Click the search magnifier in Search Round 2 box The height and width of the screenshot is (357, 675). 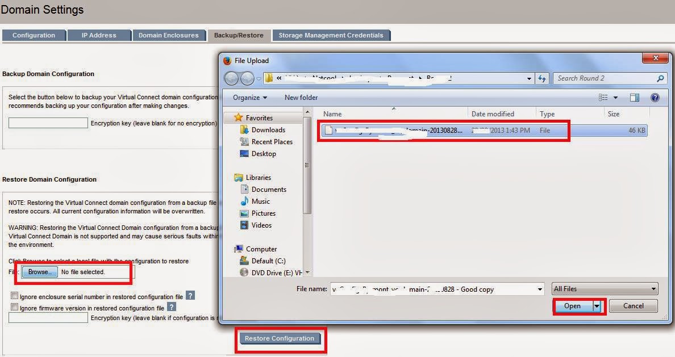pos(660,78)
